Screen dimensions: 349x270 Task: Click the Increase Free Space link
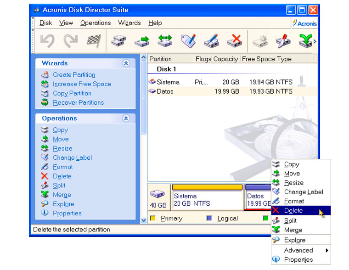pyautogui.click(x=82, y=84)
